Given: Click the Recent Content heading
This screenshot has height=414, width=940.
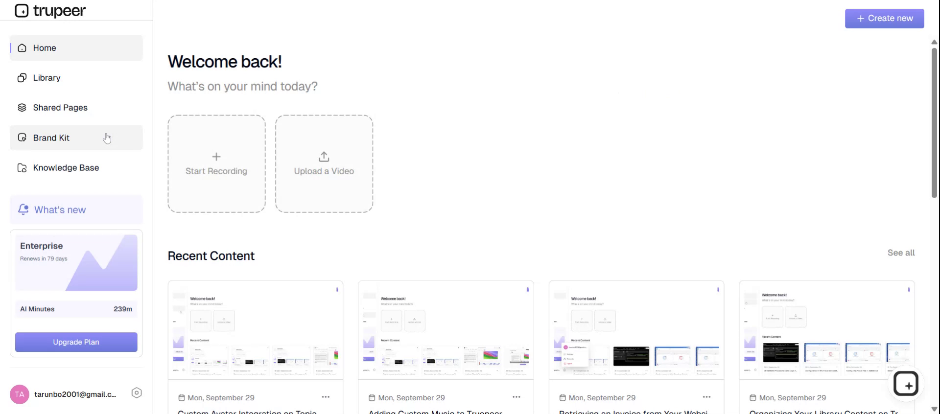Looking at the screenshot, I should click(211, 256).
